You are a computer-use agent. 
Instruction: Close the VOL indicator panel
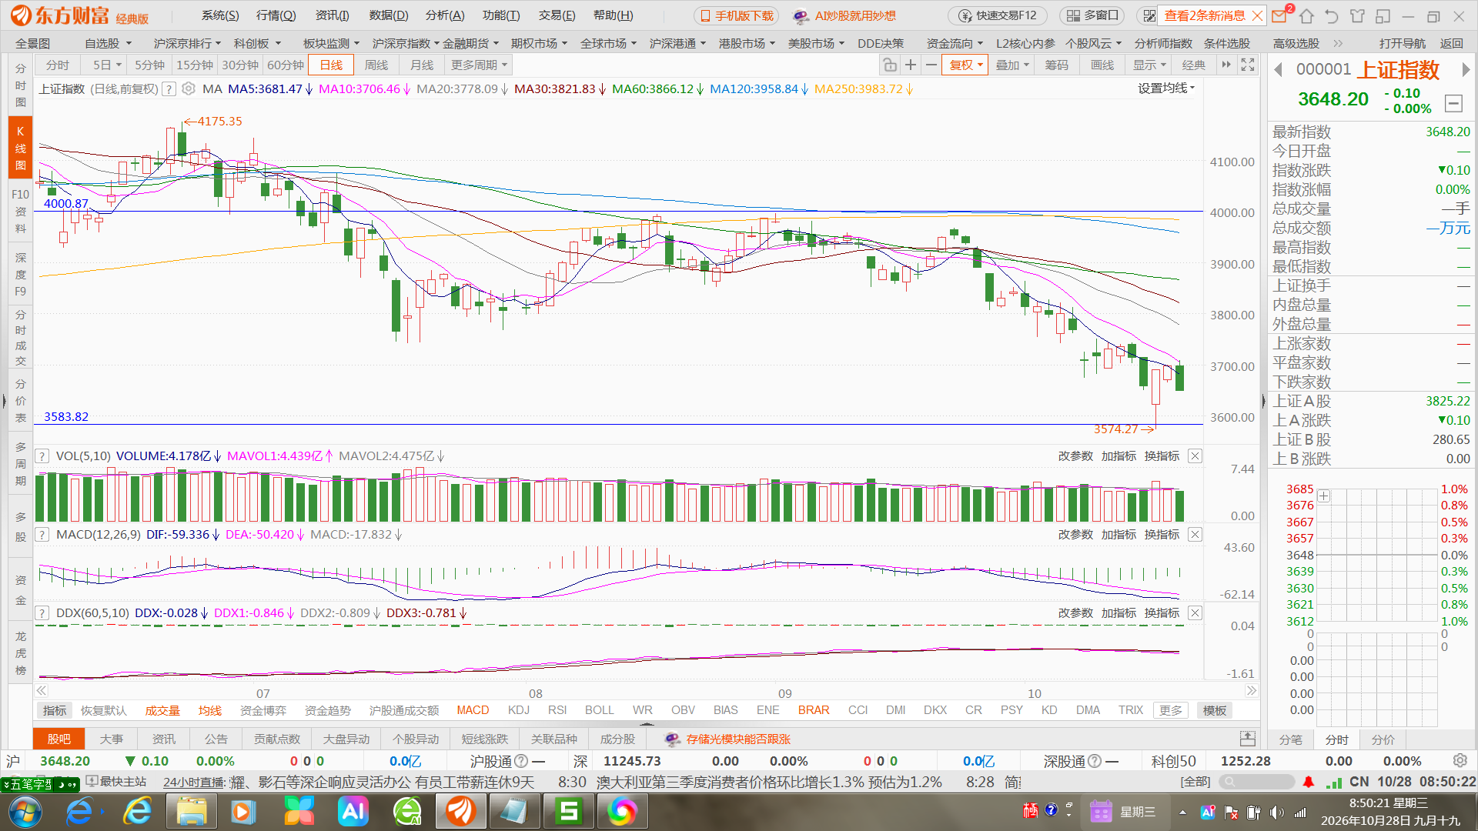(1195, 456)
